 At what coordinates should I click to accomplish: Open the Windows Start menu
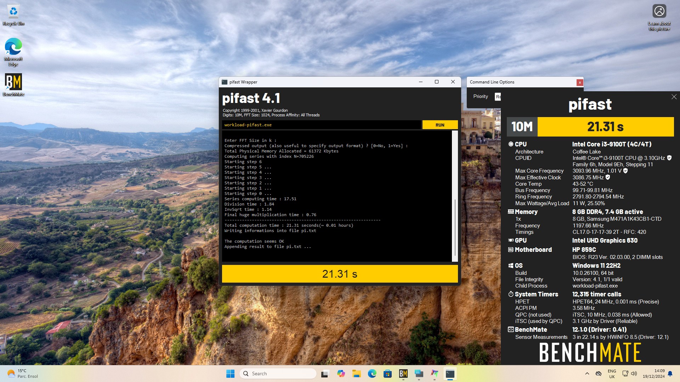tap(230, 374)
